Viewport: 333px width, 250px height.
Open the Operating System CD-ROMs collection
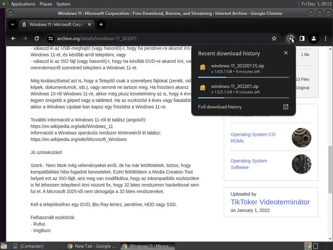(253, 138)
